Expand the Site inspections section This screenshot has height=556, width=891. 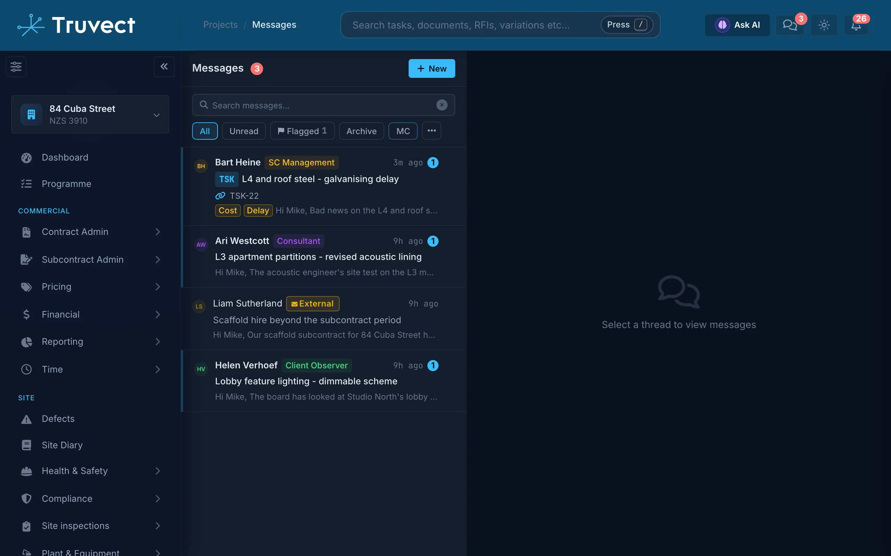click(x=90, y=526)
